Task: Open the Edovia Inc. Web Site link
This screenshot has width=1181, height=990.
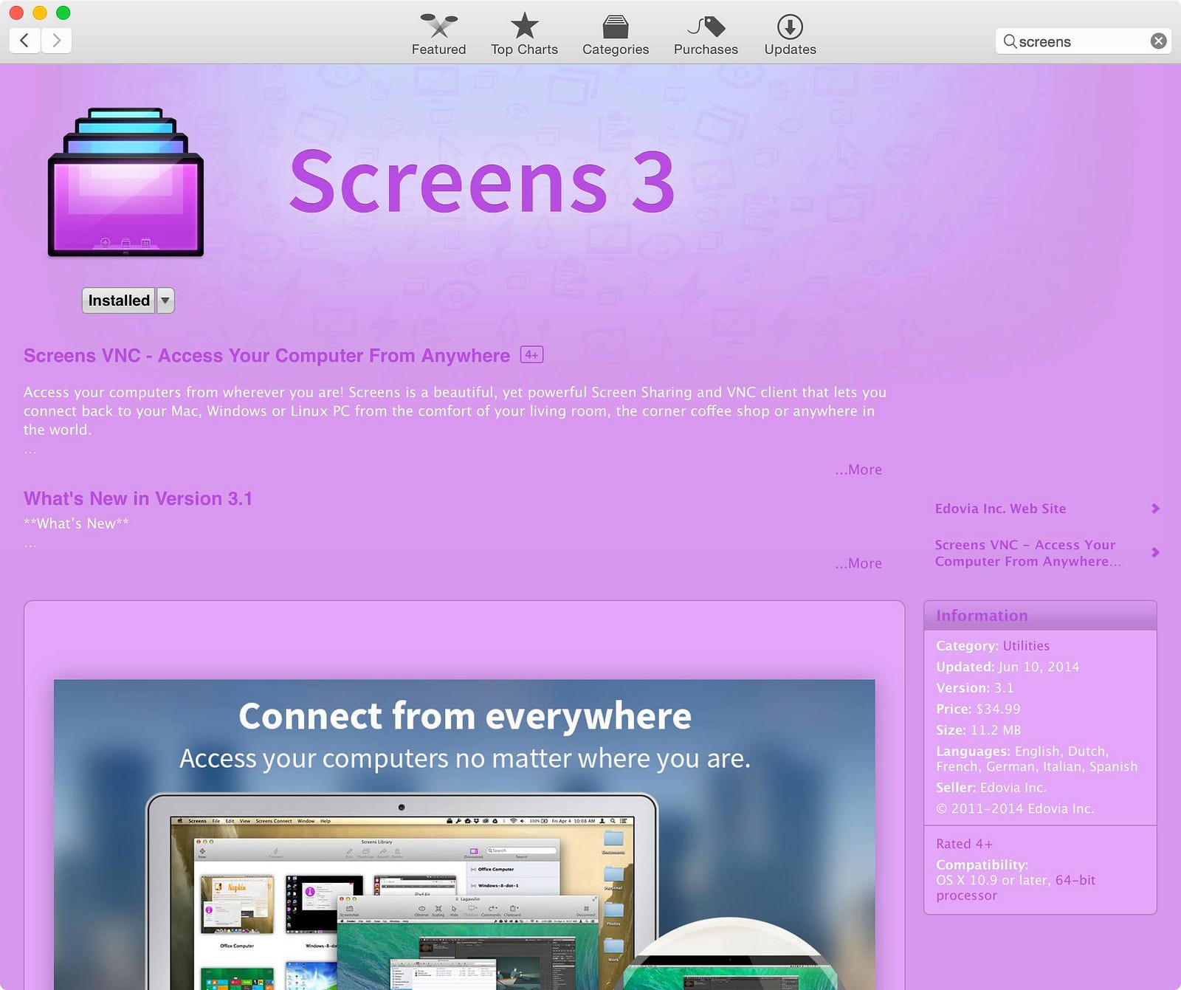Action: [x=1000, y=509]
